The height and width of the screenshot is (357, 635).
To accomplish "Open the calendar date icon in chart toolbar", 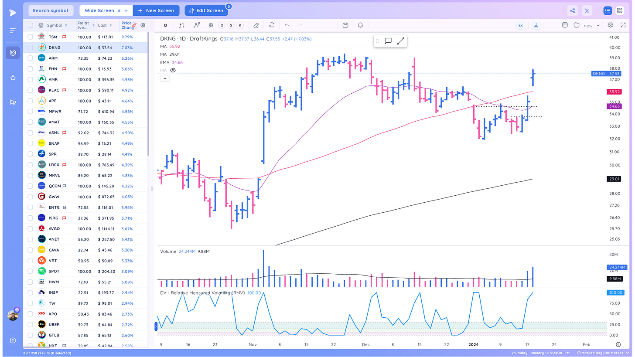I will pos(345,25).
